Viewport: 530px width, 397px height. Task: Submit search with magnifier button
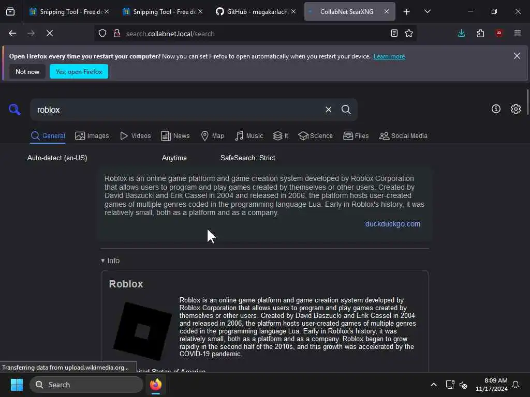click(x=346, y=110)
